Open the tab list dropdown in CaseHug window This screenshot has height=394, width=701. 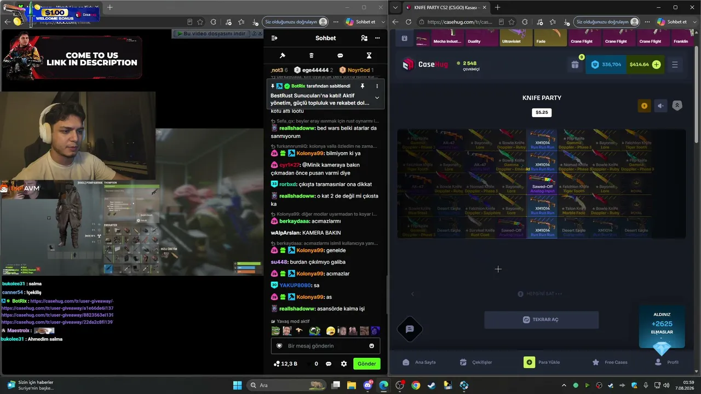coord(395,8)
